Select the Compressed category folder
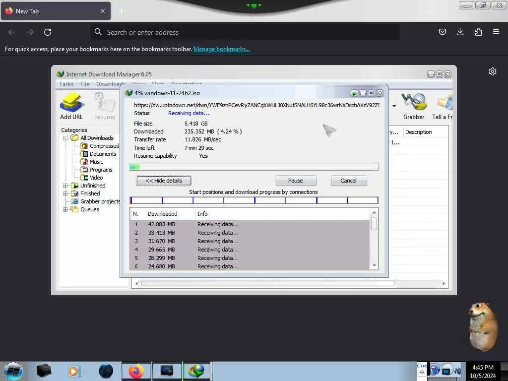508x381 pixels. [x=100, y=146]
